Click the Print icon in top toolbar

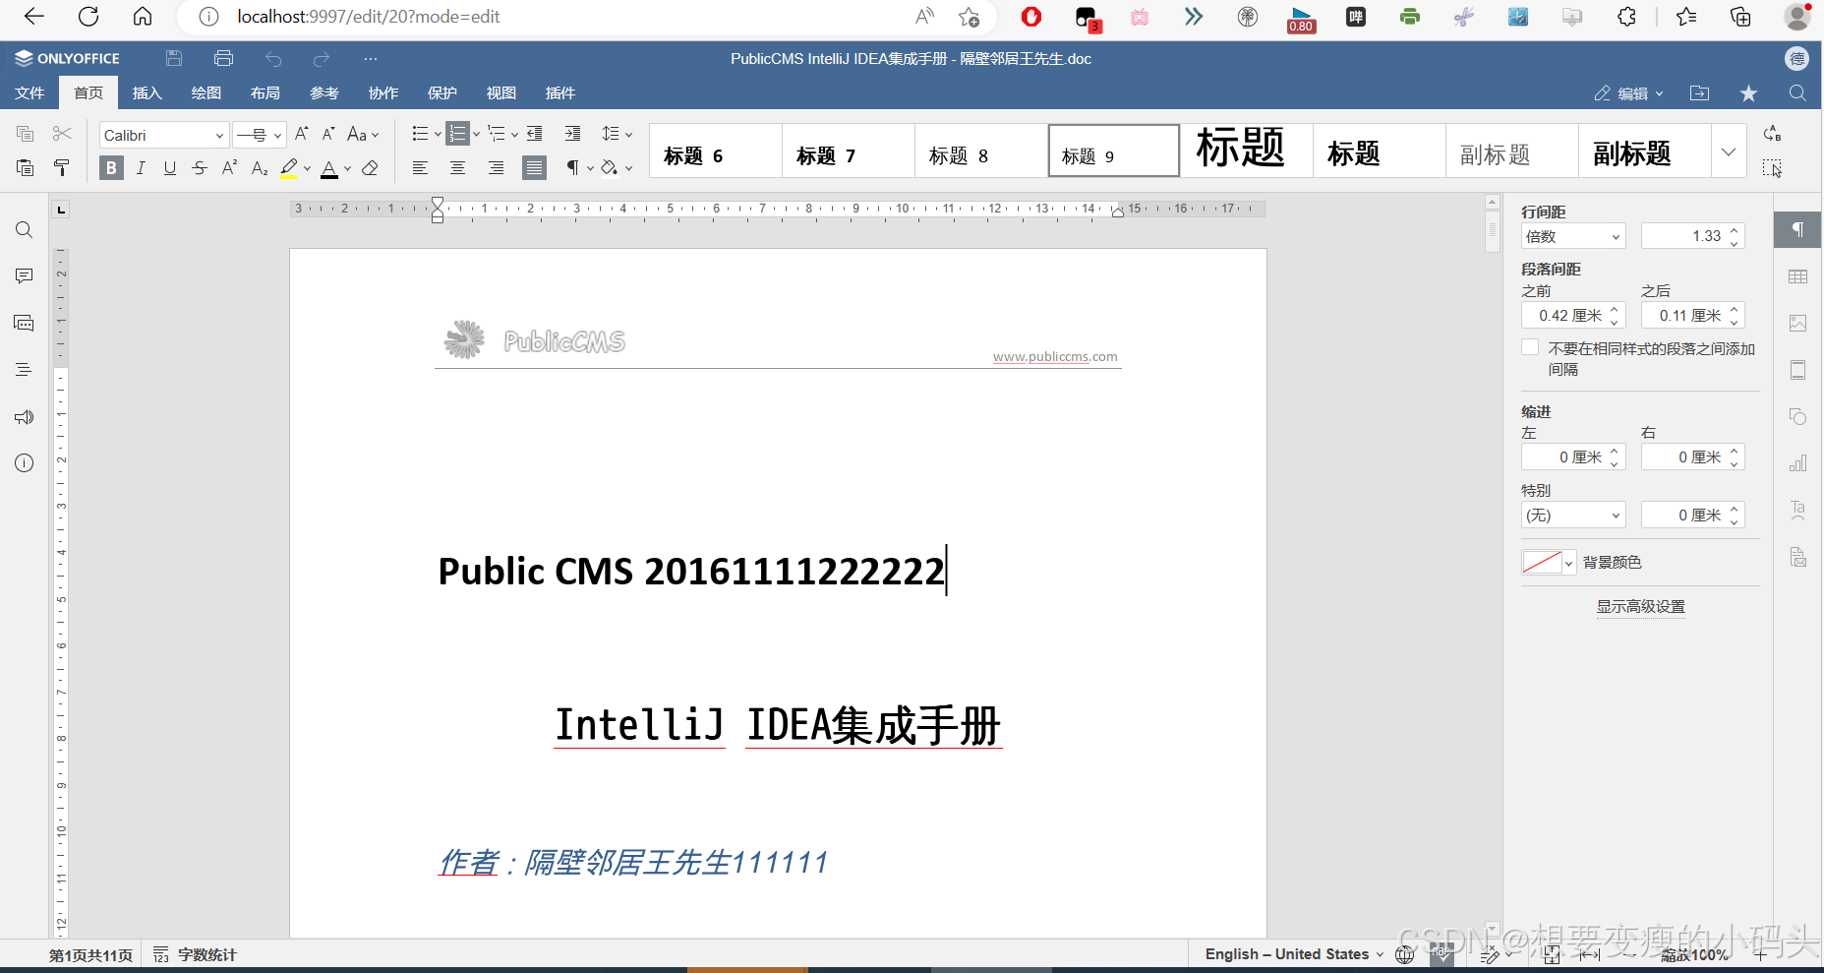[223, 58]
